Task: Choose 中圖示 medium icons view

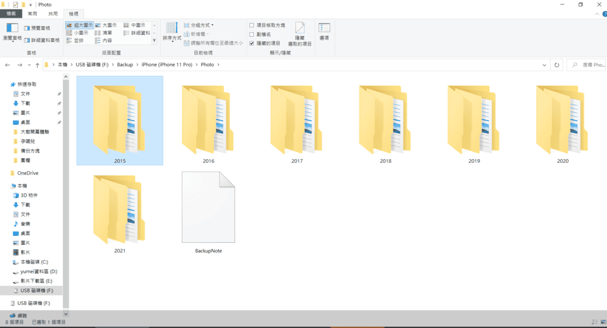Action: tap(135, 25)
